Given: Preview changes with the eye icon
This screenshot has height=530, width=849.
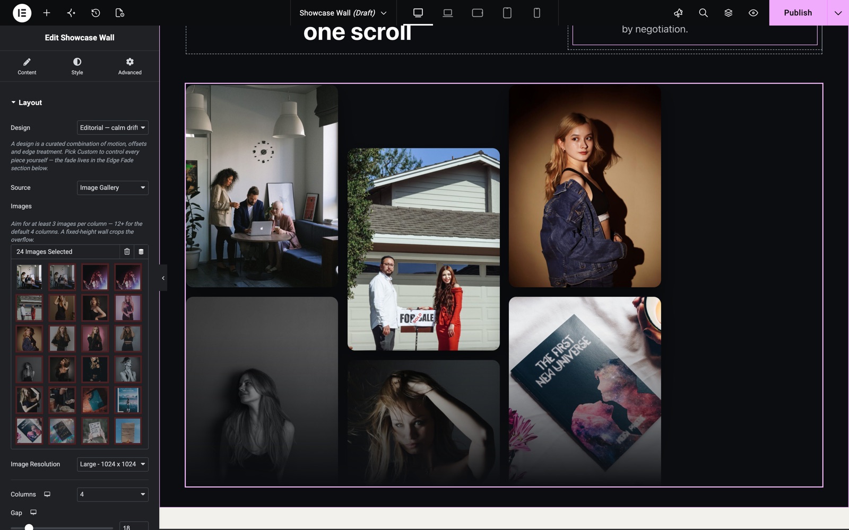Looking at the screenshot, I should [x=753, y=13].
